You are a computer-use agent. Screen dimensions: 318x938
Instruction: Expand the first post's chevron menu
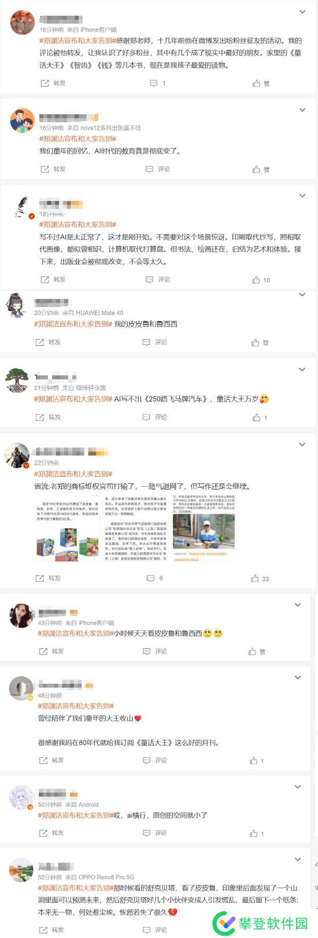302,12
